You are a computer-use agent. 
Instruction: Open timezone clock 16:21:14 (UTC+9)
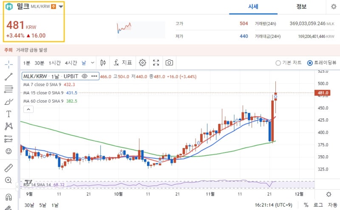coord(273,205)
